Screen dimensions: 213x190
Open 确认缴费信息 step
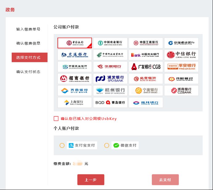point(28,43)
